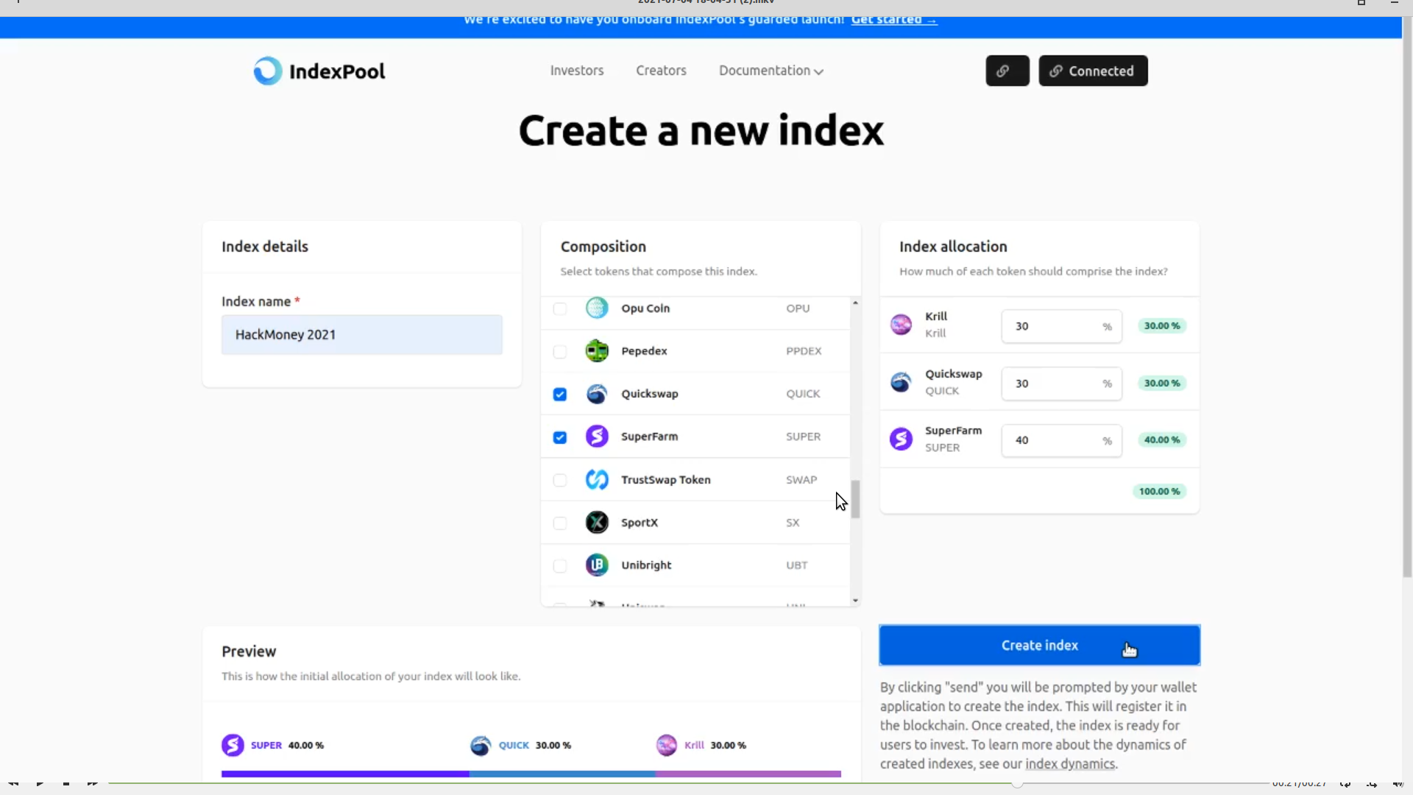This screenshot has height=795, width=1413.
Task: Click the 'Preview' heading
Action: [x=249, y=651]
